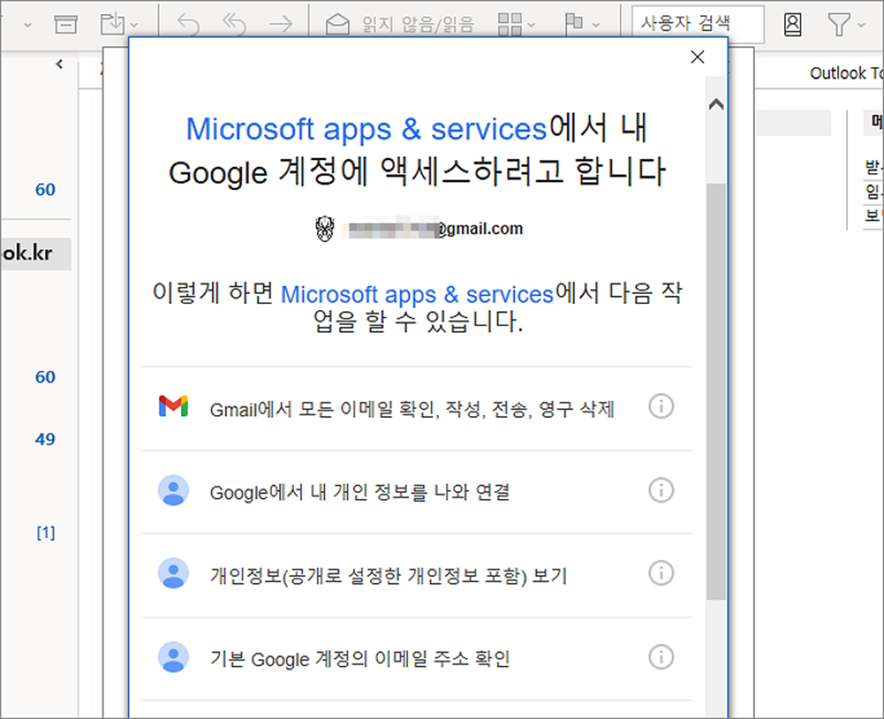Click the folder count [1] in sidebar
The width and height of the screenshot is (884, 719).
(x=45, y=532)
